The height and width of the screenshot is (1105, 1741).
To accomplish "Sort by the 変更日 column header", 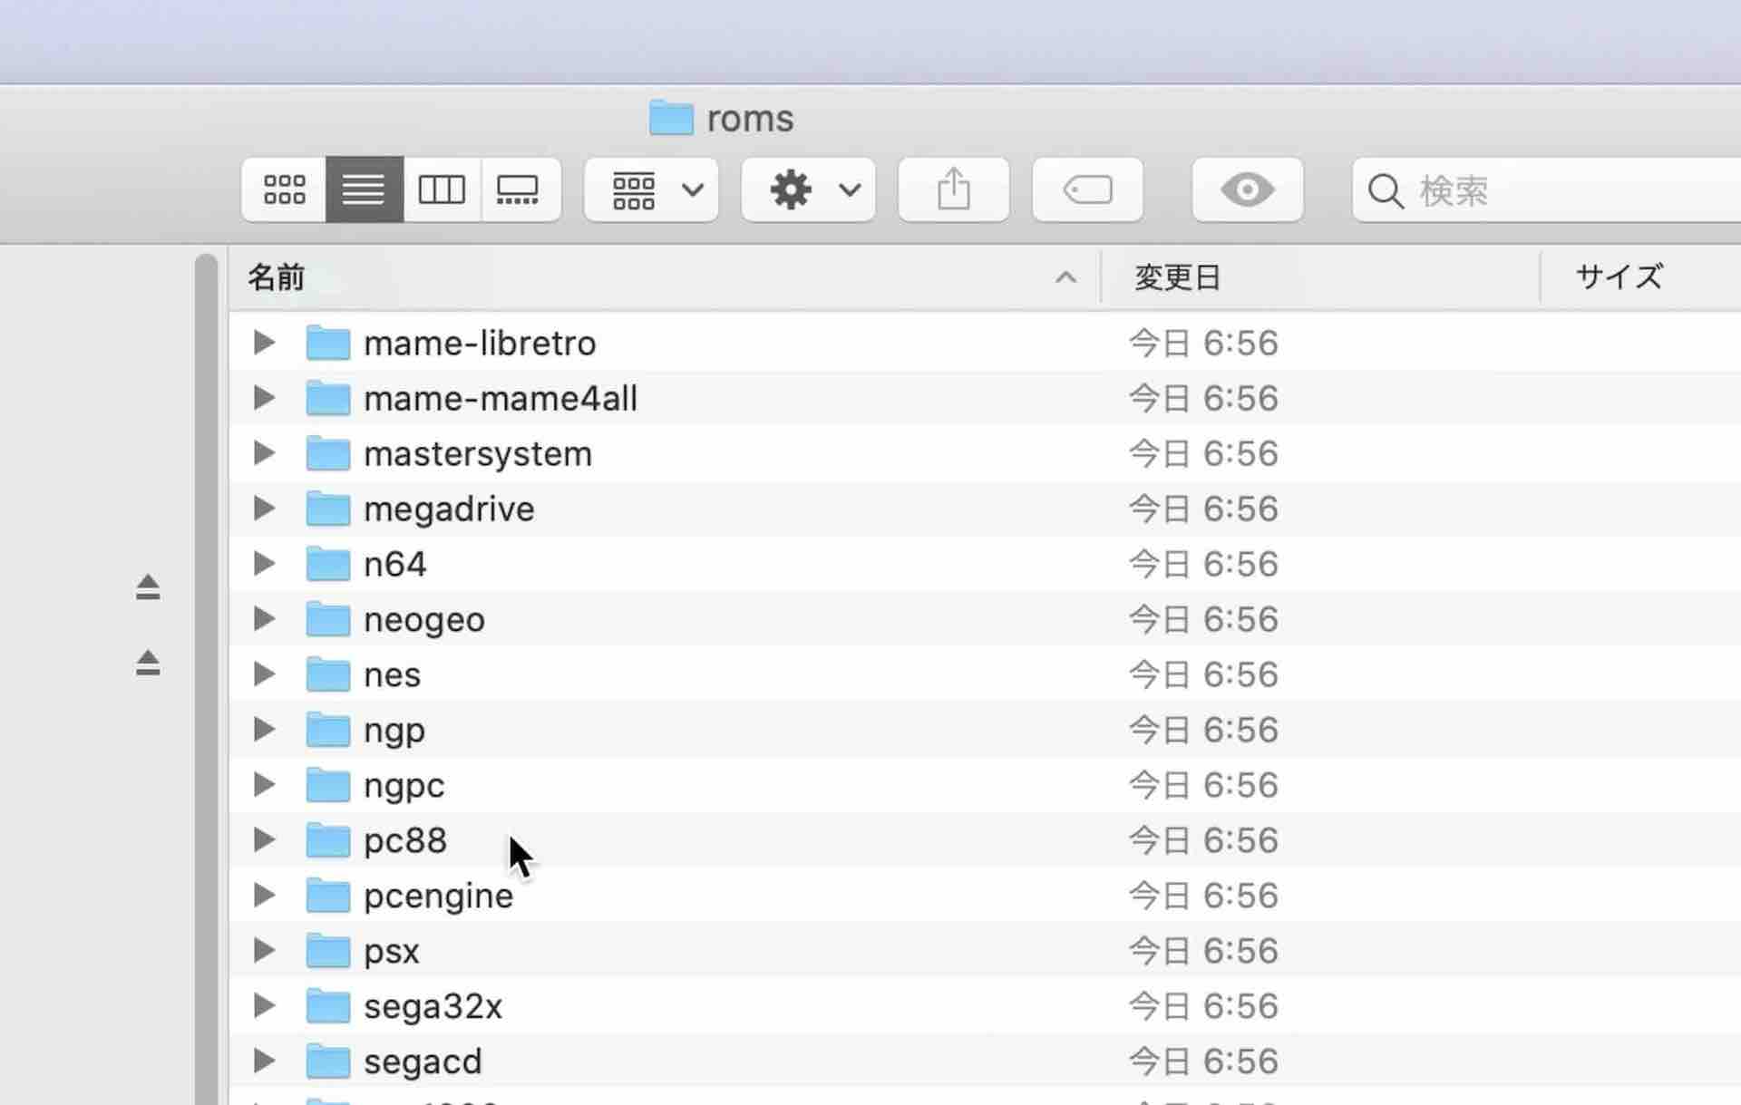I will (x=1177, y=277).
